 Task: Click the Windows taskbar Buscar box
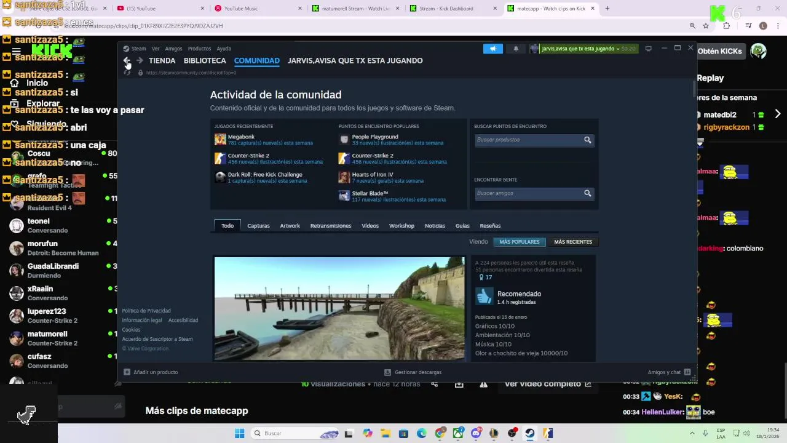(295, 433)
